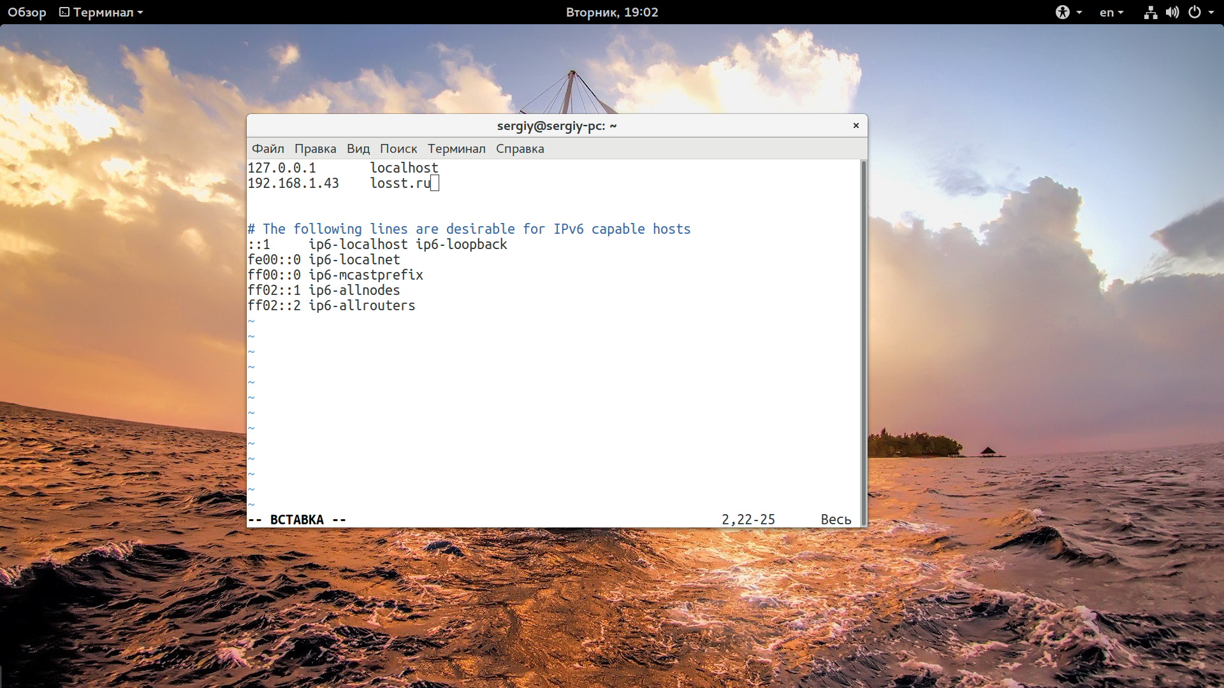This screenshot has height=688, width=1224.
Task: Open the Правка menu
Action: [x=315, y=148]
